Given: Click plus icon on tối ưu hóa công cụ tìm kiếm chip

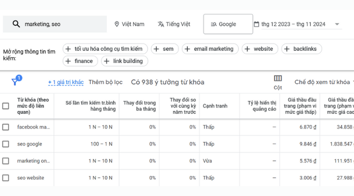Looking at the screenshot, I should 68,49.
